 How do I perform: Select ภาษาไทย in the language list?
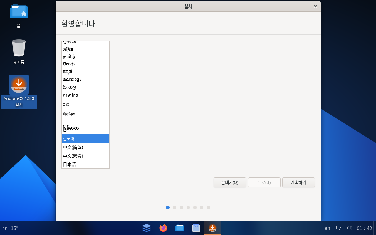coord(85,95)
